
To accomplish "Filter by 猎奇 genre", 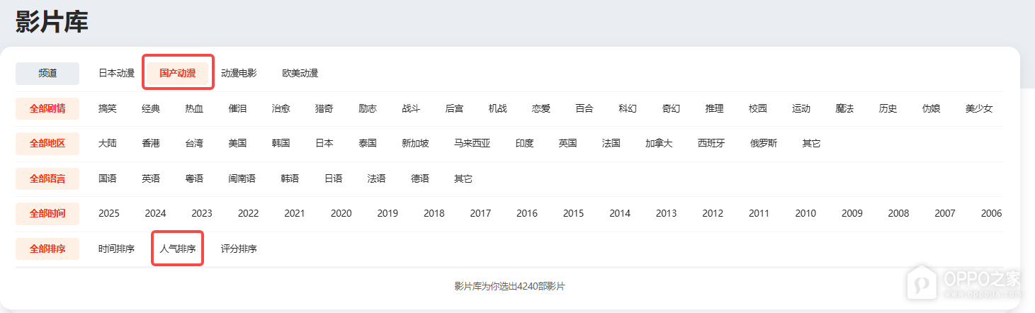I will [324, 108].
